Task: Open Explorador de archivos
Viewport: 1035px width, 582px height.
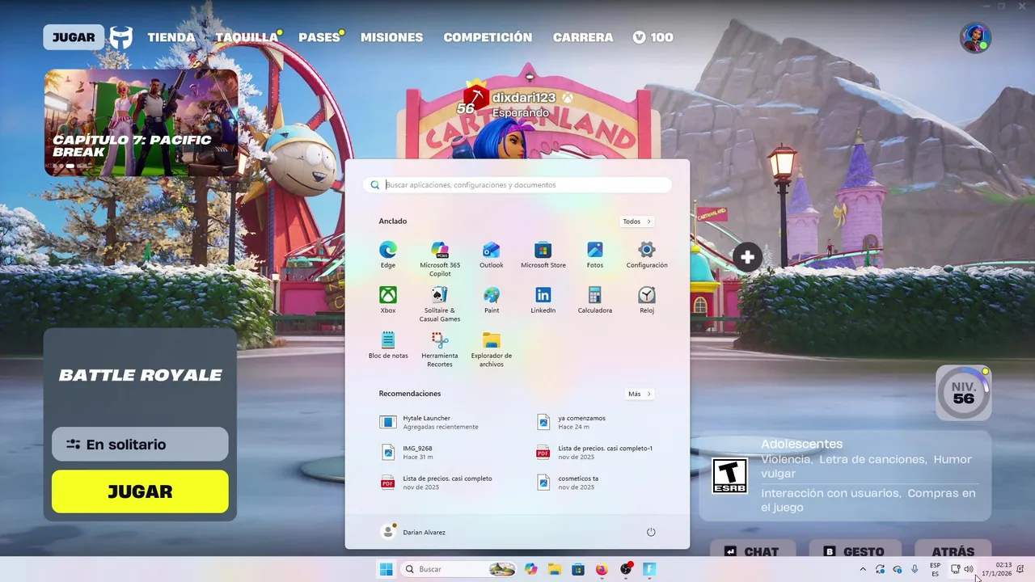Action: (492, 349)
